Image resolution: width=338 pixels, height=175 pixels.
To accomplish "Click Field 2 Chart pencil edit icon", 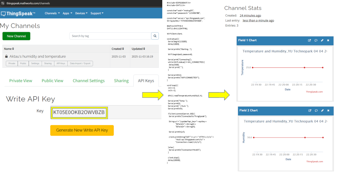I will point(322,111).
